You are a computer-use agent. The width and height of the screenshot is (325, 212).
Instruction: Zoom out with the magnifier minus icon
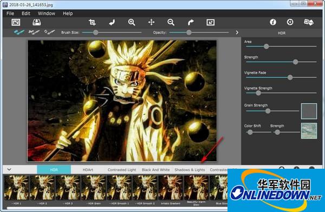[171, 22]
